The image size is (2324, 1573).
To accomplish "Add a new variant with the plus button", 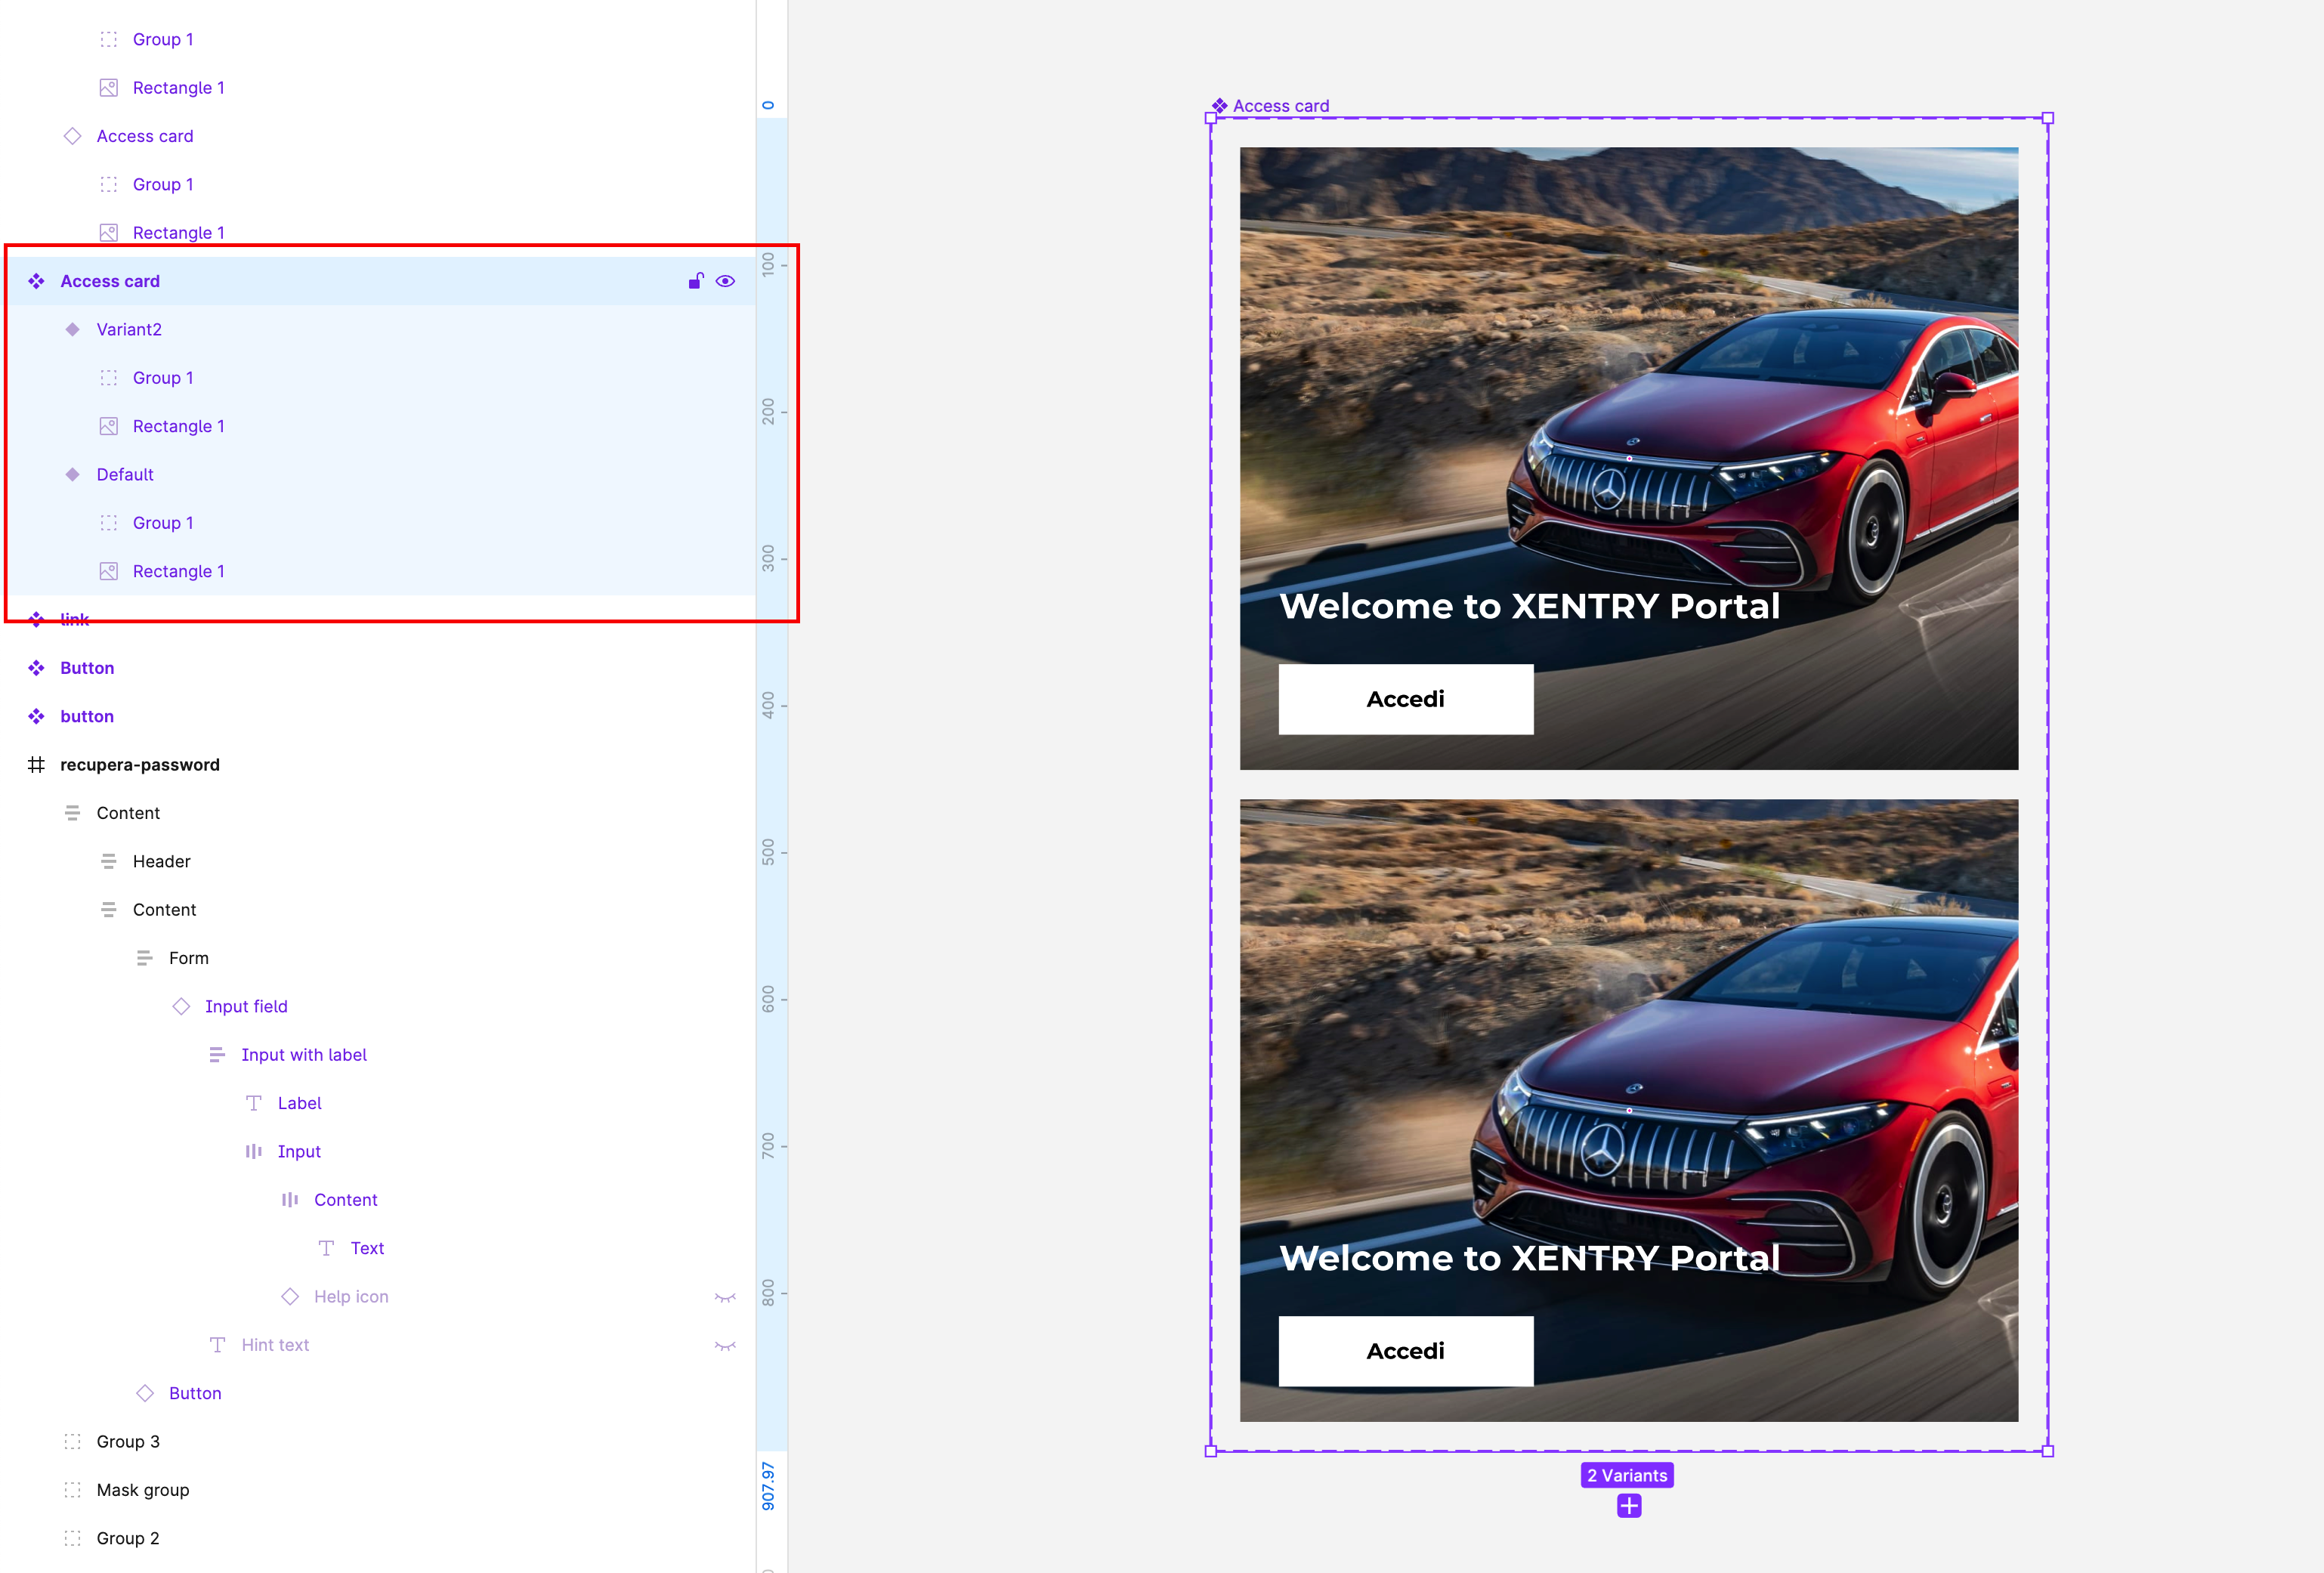I will (1629, 1505).
